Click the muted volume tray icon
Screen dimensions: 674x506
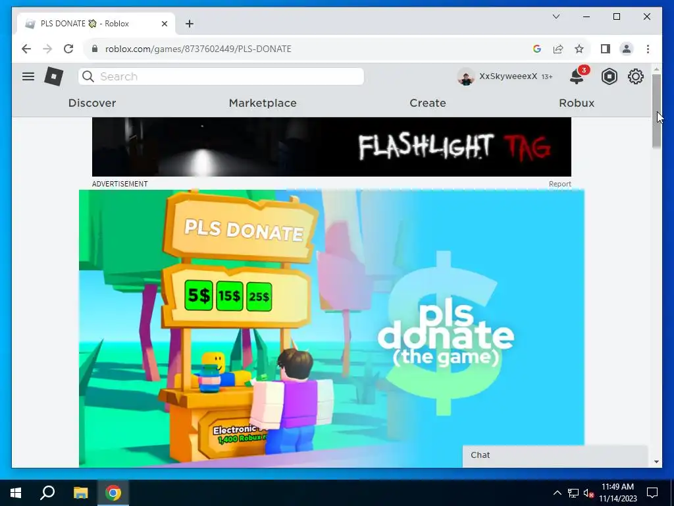pyautogui.click(x=589, y=493)
